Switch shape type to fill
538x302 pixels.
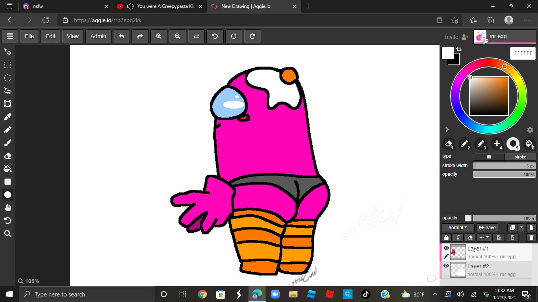click(x=489, y=157)
